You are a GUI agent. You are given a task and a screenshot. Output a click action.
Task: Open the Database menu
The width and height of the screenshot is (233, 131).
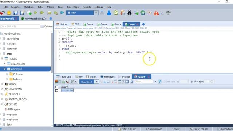tap(29, 7)
